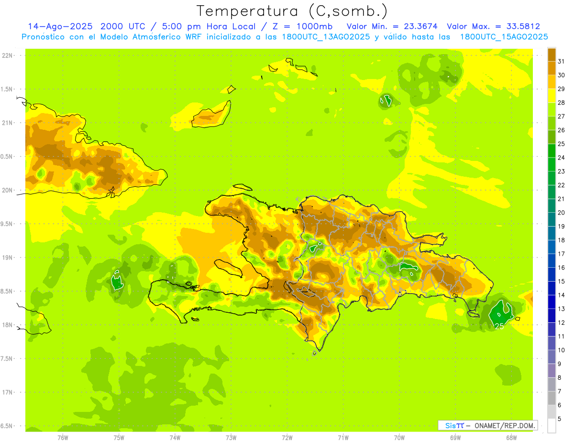Click the colorbar label '14'
The width and height of the screenshot is (574, 444).
562,295
